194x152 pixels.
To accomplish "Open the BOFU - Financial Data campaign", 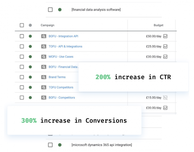I will click(63, 67).
